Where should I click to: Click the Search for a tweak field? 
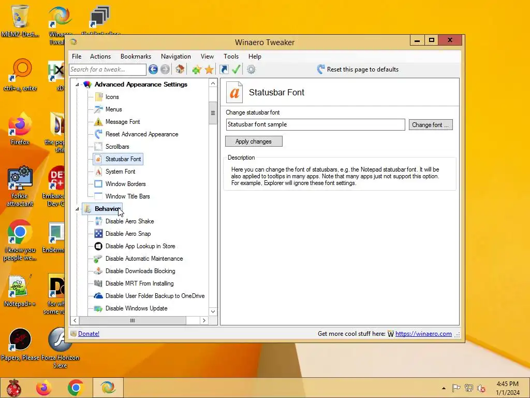pos(108,69)
